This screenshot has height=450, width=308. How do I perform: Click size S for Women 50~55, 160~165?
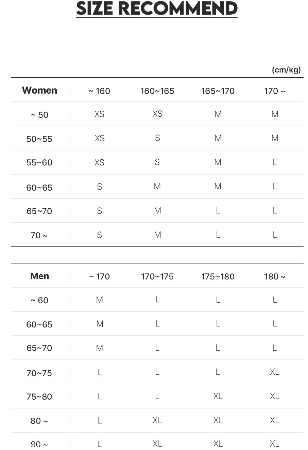coord(157,138)
